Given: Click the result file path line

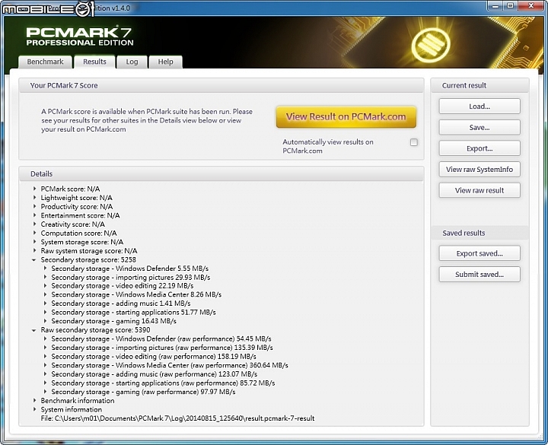Looking at the screenshot, I should [x=177, y=418].
